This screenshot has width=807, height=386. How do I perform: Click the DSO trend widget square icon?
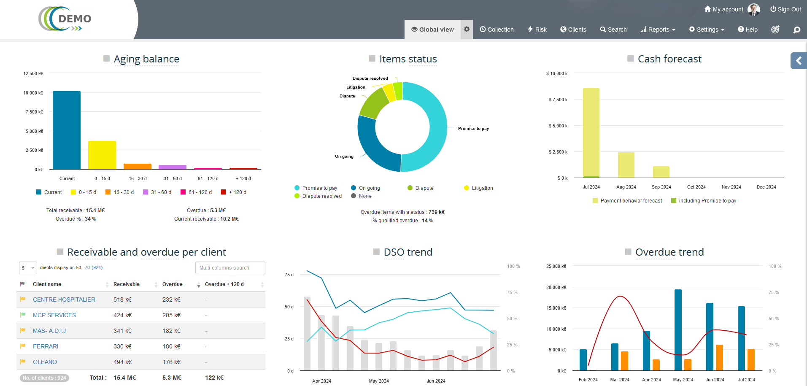[x=377, y=252]
